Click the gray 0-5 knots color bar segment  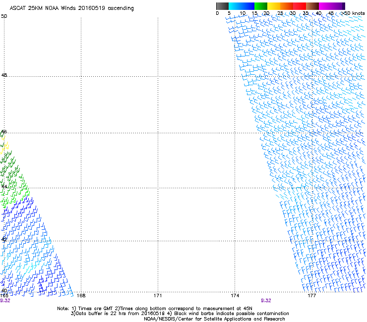coord(222,6)
